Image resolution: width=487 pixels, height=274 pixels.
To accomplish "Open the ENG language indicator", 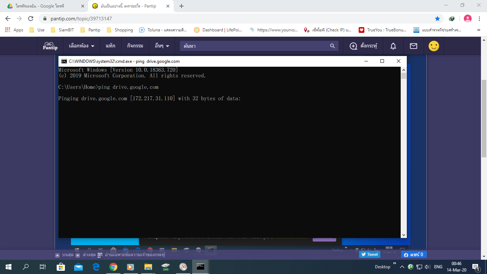I will (438, 267).
